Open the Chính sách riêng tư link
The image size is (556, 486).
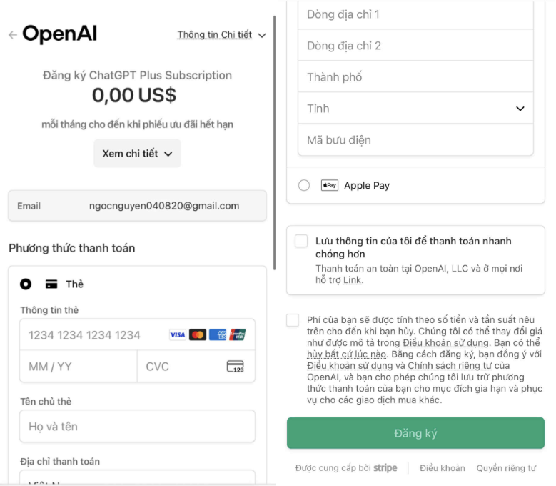click(x=450, y=366)
